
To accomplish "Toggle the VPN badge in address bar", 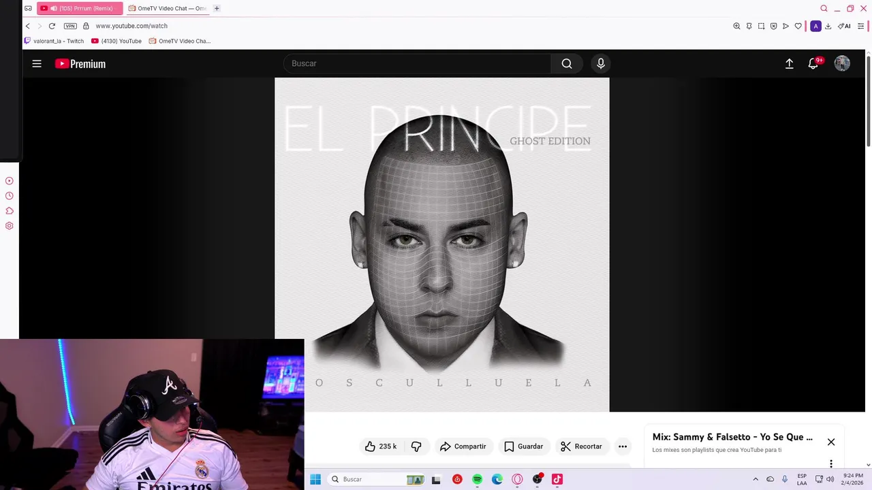I will click(70, 26).
